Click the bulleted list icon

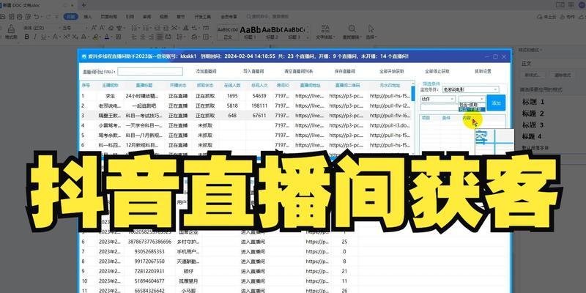pos(133,28)
